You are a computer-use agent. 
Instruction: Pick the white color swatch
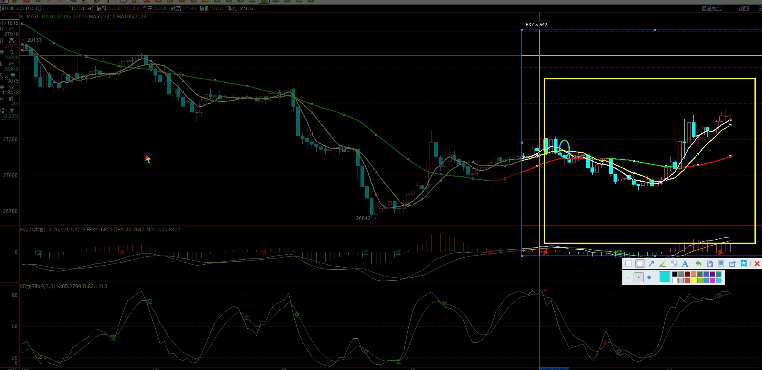click(x=675, y=280)
